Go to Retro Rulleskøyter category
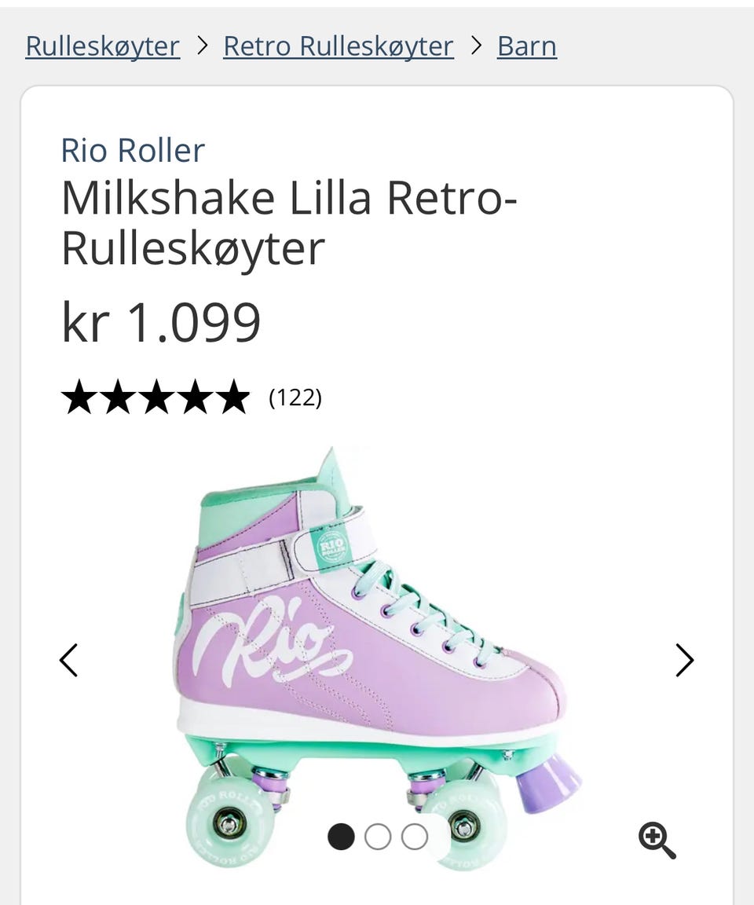 (x=339, y=46)
